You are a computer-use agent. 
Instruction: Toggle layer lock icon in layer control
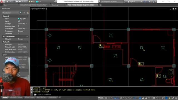tap(34, 2)
